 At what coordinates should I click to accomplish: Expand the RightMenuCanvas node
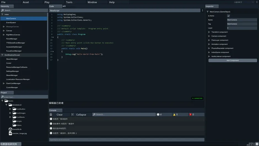point(4,34)
